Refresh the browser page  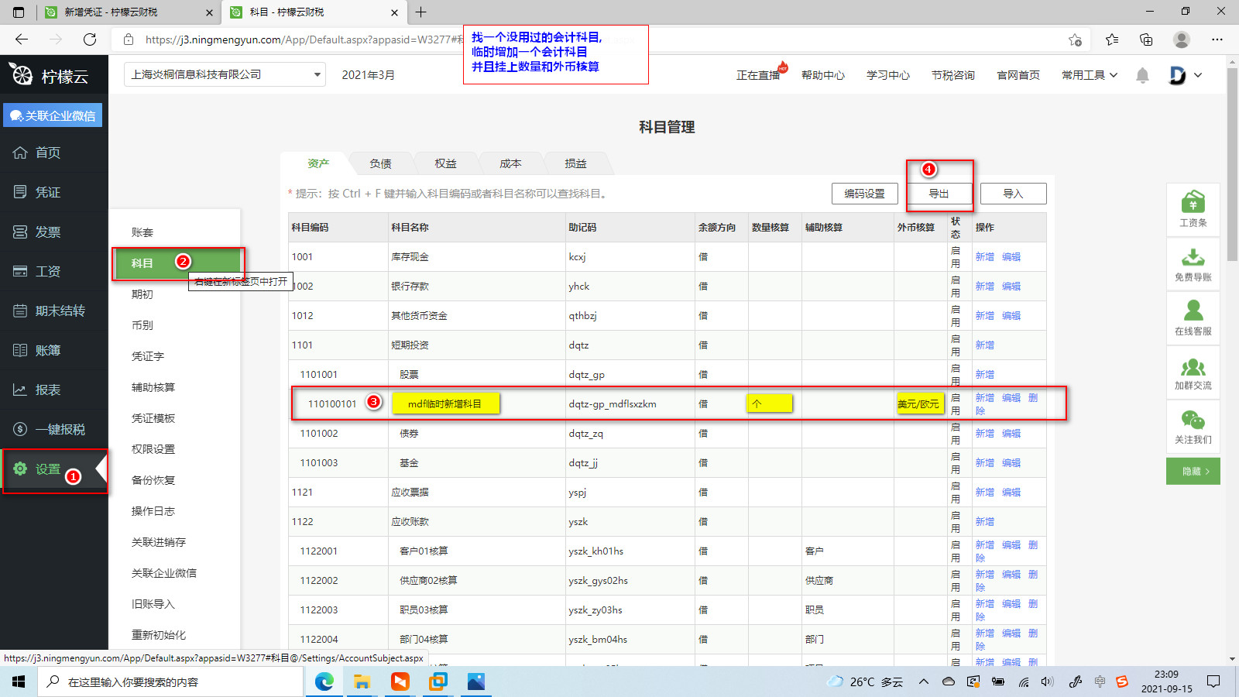pyautogui.click(x=90, y=39)
